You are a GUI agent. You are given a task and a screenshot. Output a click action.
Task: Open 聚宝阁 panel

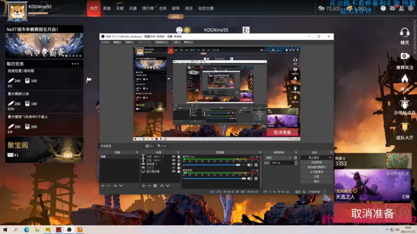click(44, 150)
